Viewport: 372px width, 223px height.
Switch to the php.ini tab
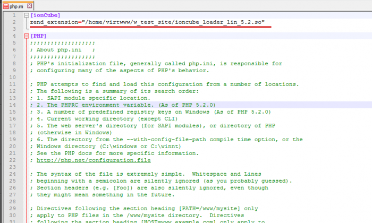[18, 5]
